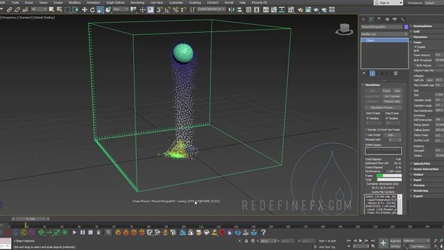Screen dimensions: 444x250
Task: Select the Move tool in main toolbar
Action: click(85, 10)
